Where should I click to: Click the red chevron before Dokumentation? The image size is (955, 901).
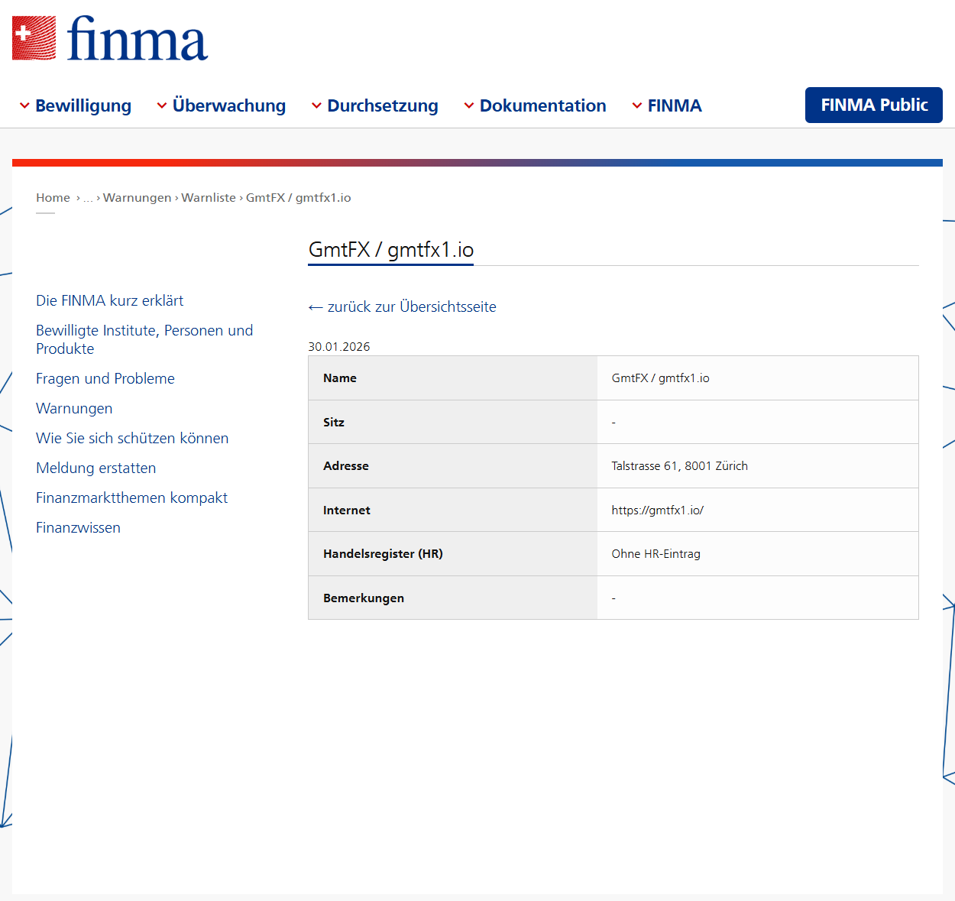point(469,105)
